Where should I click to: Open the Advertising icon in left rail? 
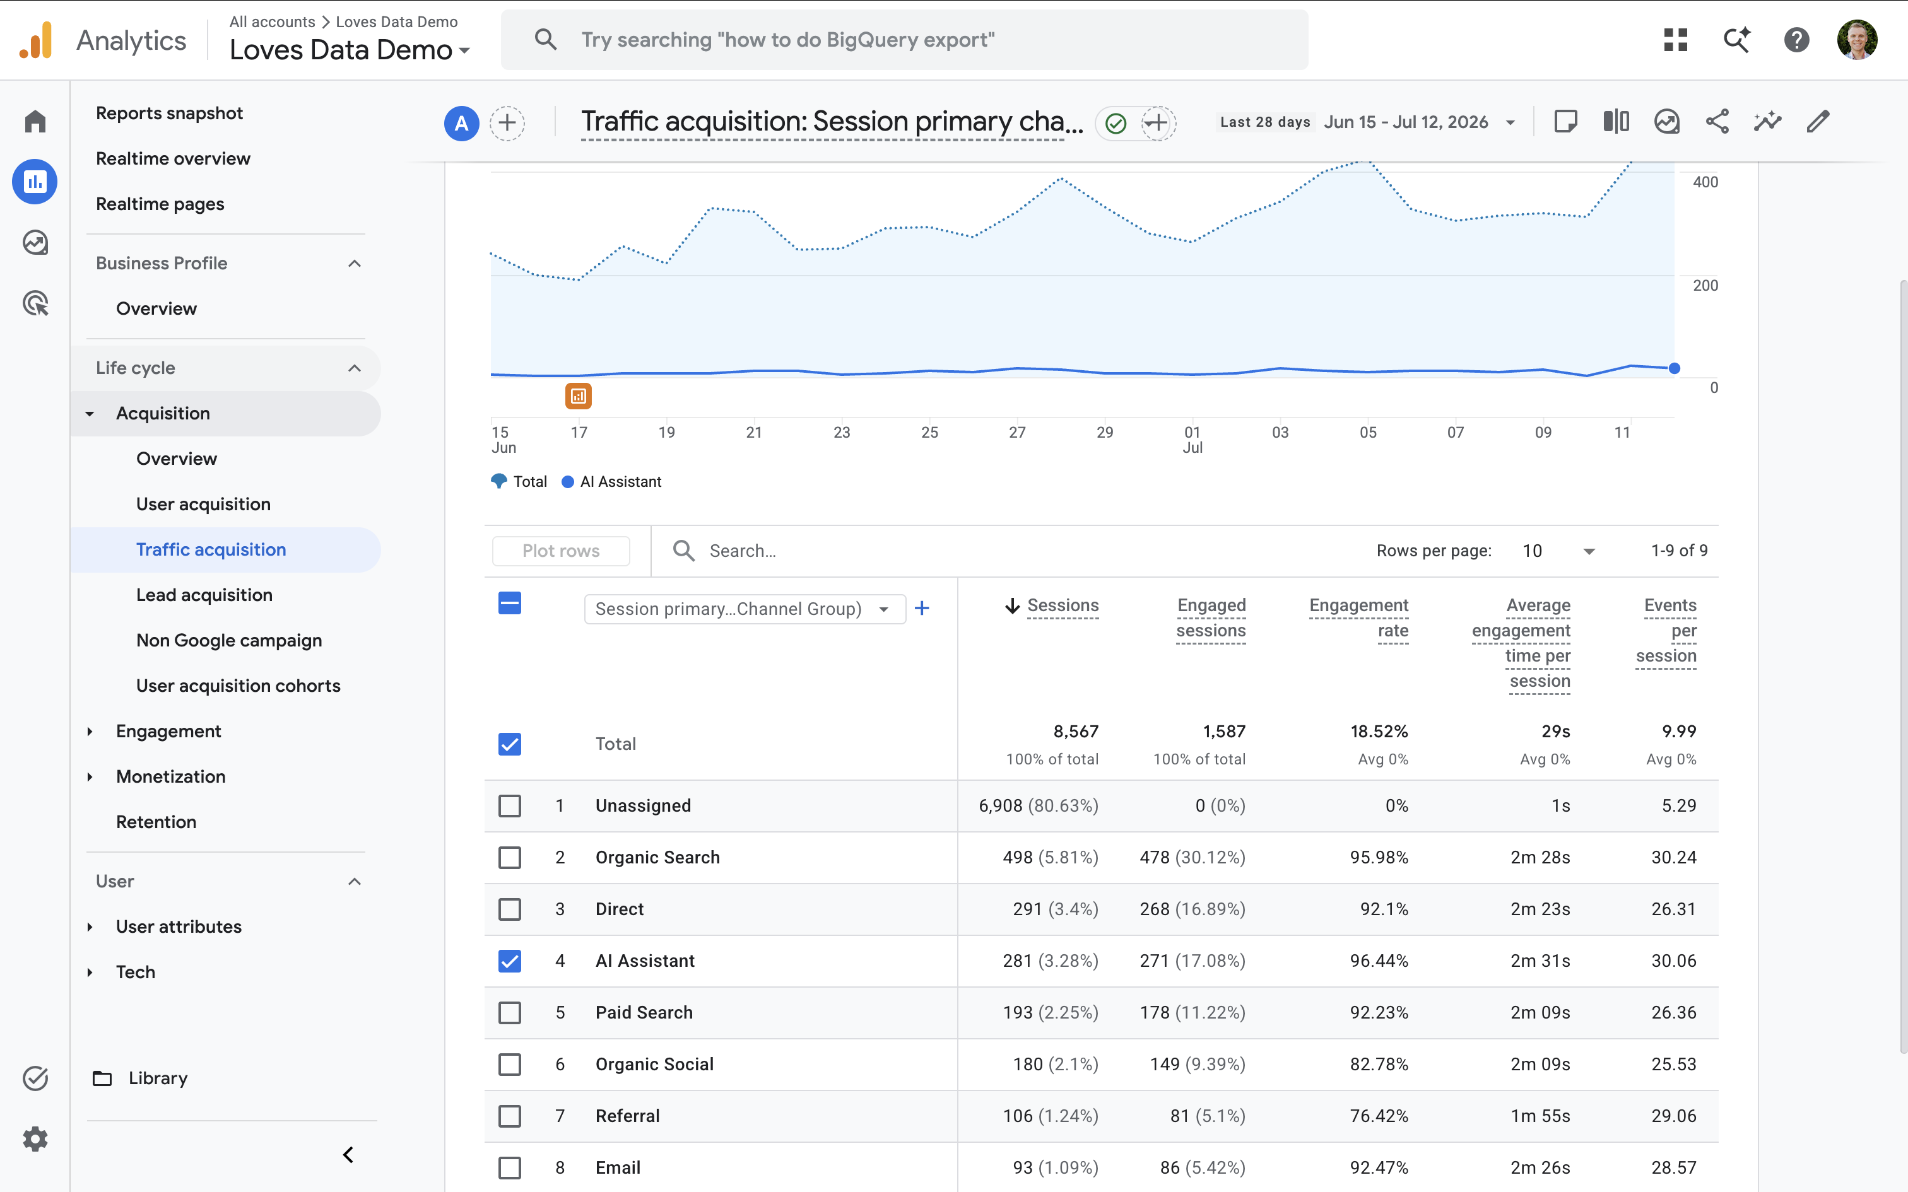pyautogui.click(x=35, y=303)
